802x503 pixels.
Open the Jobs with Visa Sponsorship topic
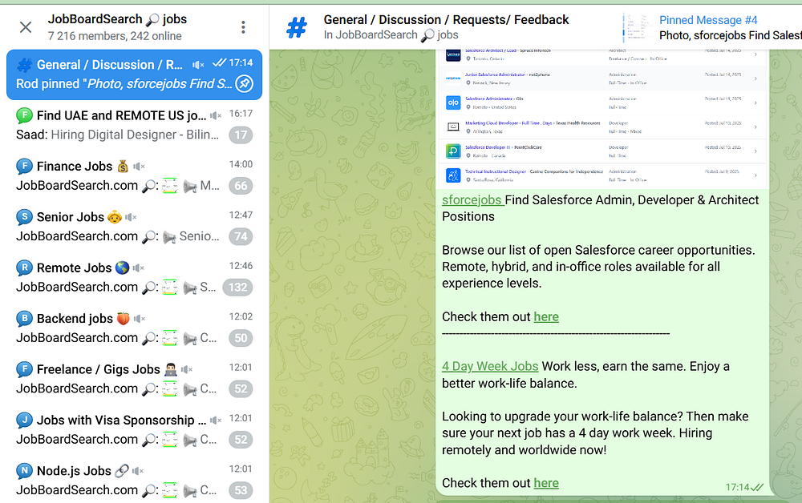point(135,429)
